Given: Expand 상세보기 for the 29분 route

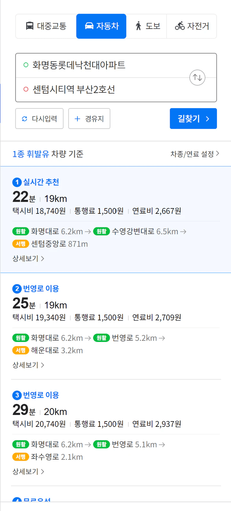Looking at the screenshot, I should [28, 472].
